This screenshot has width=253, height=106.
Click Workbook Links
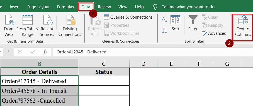(x=122, y=33)
